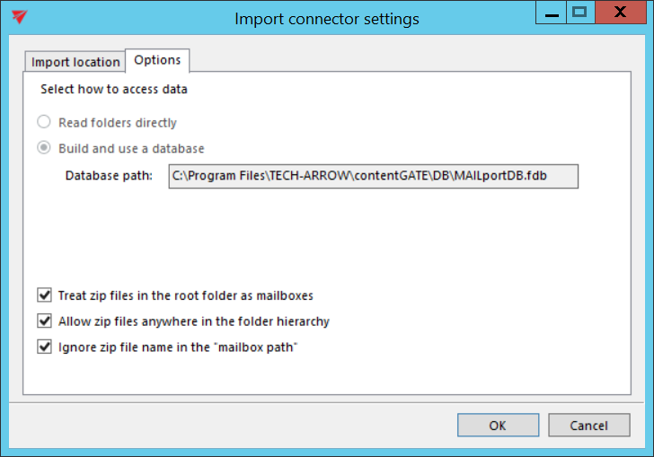Confirm settings with the OK button
Viewport: 654px width, 457px height.
click(498, 426)
